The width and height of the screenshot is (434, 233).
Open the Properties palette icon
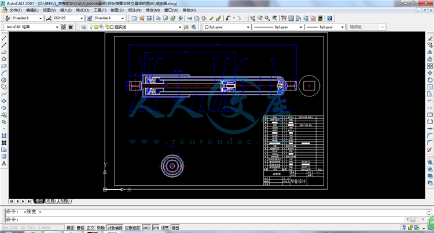pyautogui.click(x=284, y=18)
